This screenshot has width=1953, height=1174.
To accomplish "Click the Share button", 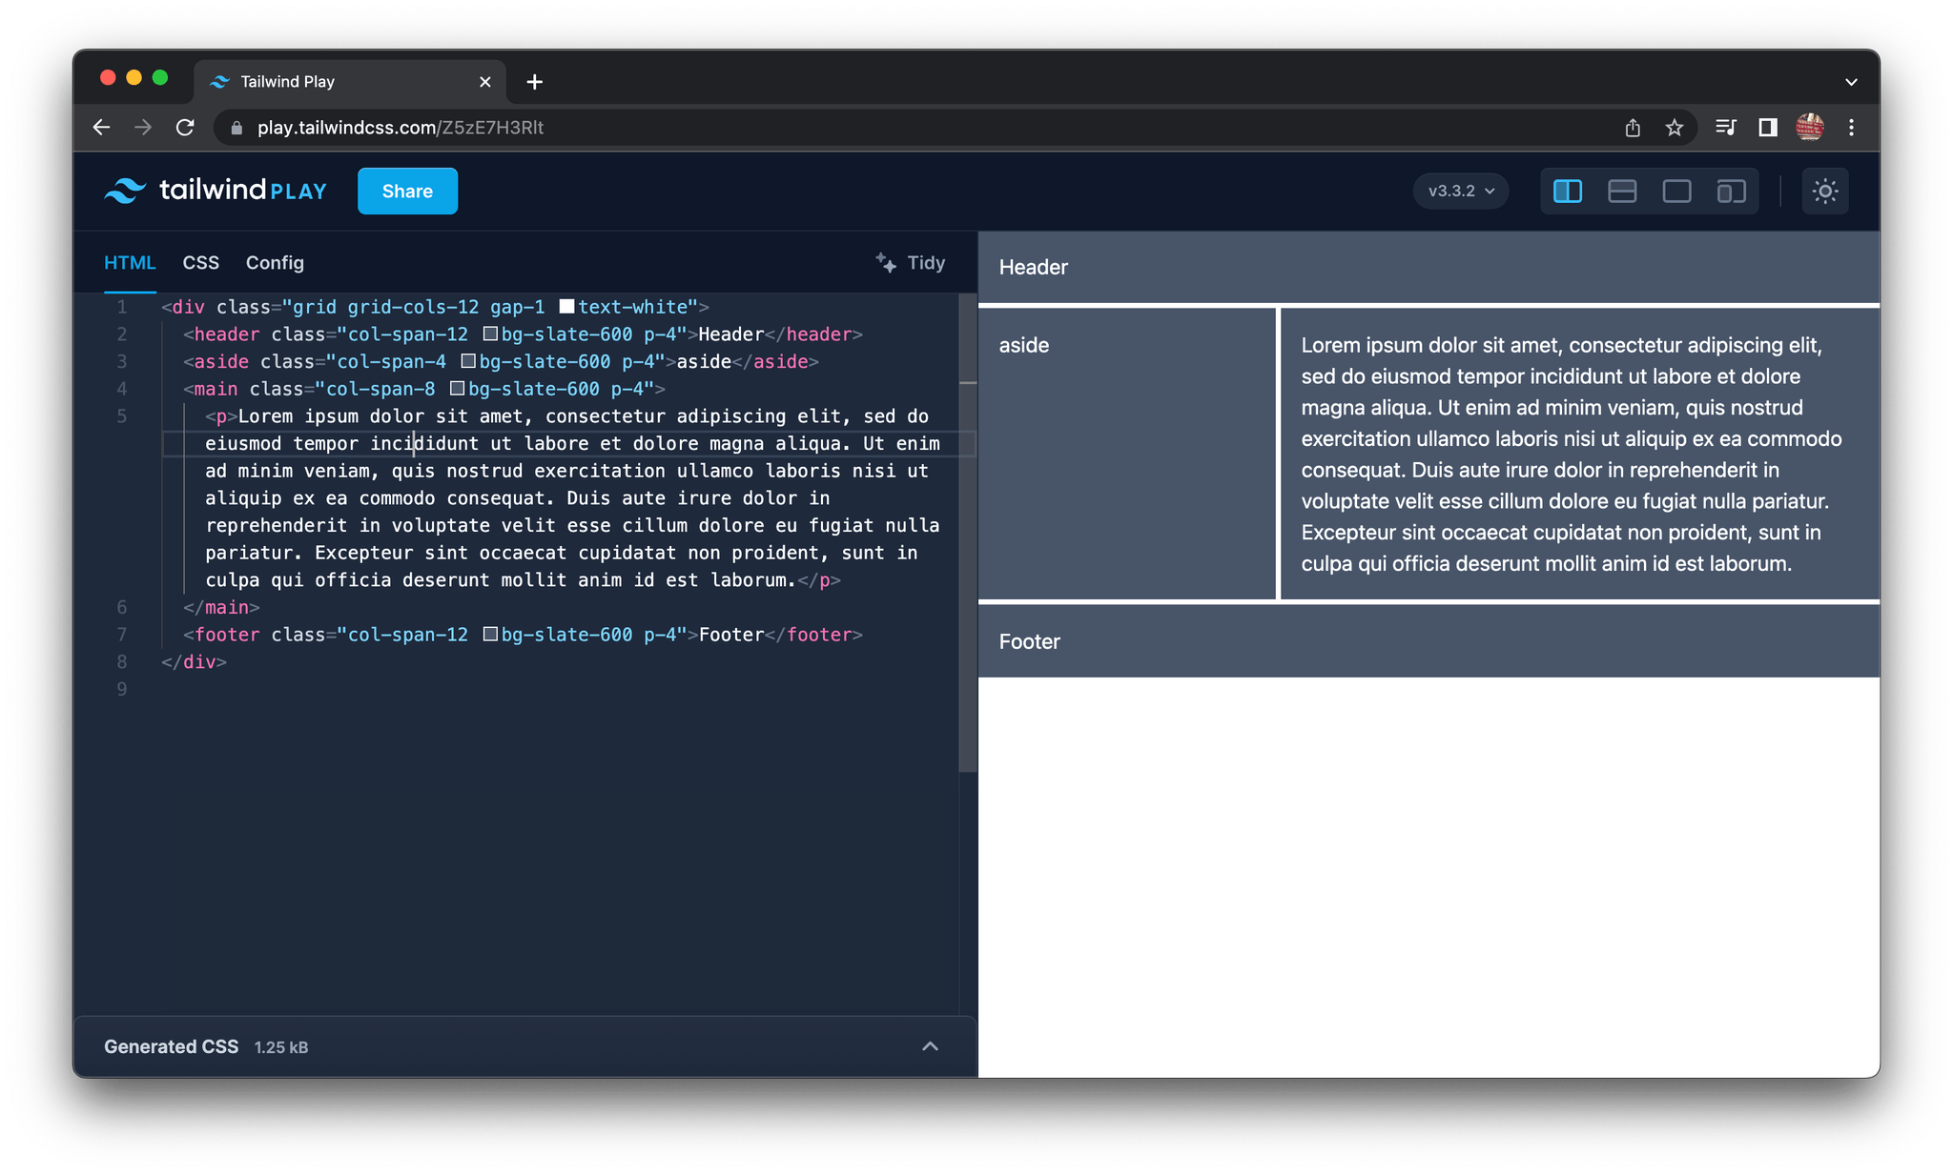I will [407, 191].
